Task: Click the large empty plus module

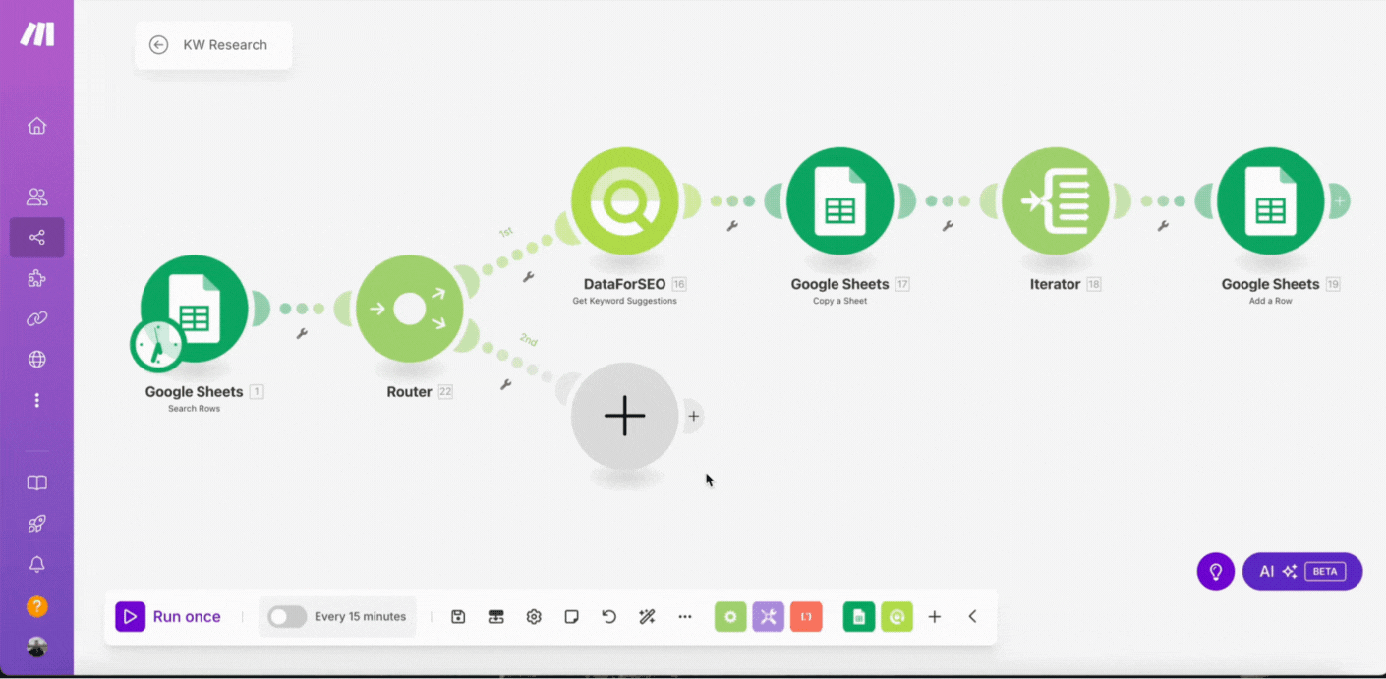Action: 624,417
